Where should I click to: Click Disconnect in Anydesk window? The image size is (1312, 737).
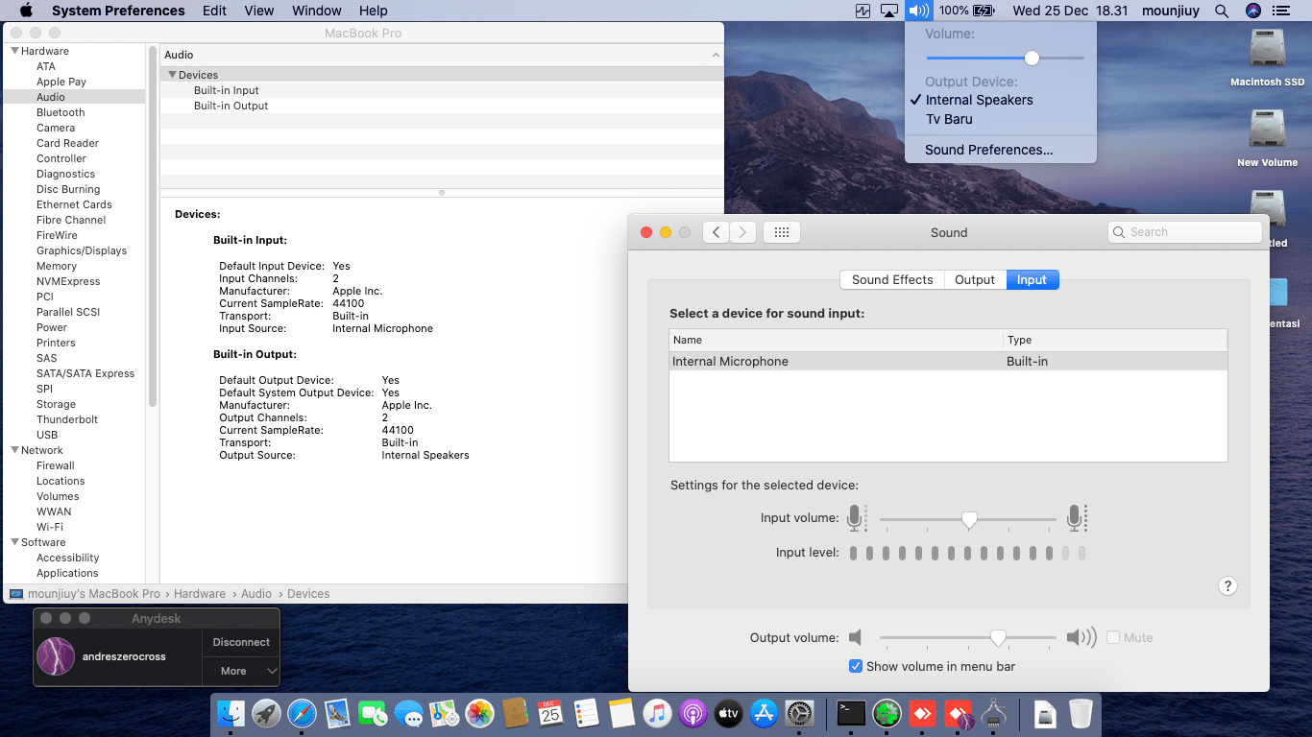(241, 642)
